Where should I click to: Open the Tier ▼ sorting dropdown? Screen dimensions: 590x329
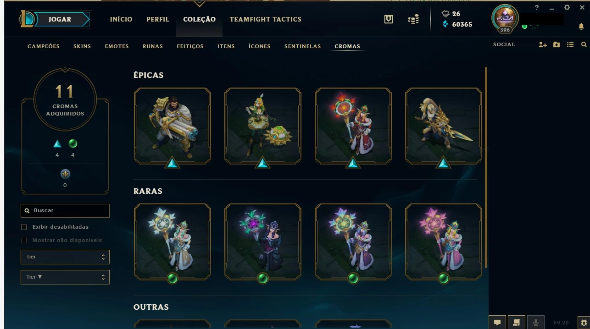65,277
